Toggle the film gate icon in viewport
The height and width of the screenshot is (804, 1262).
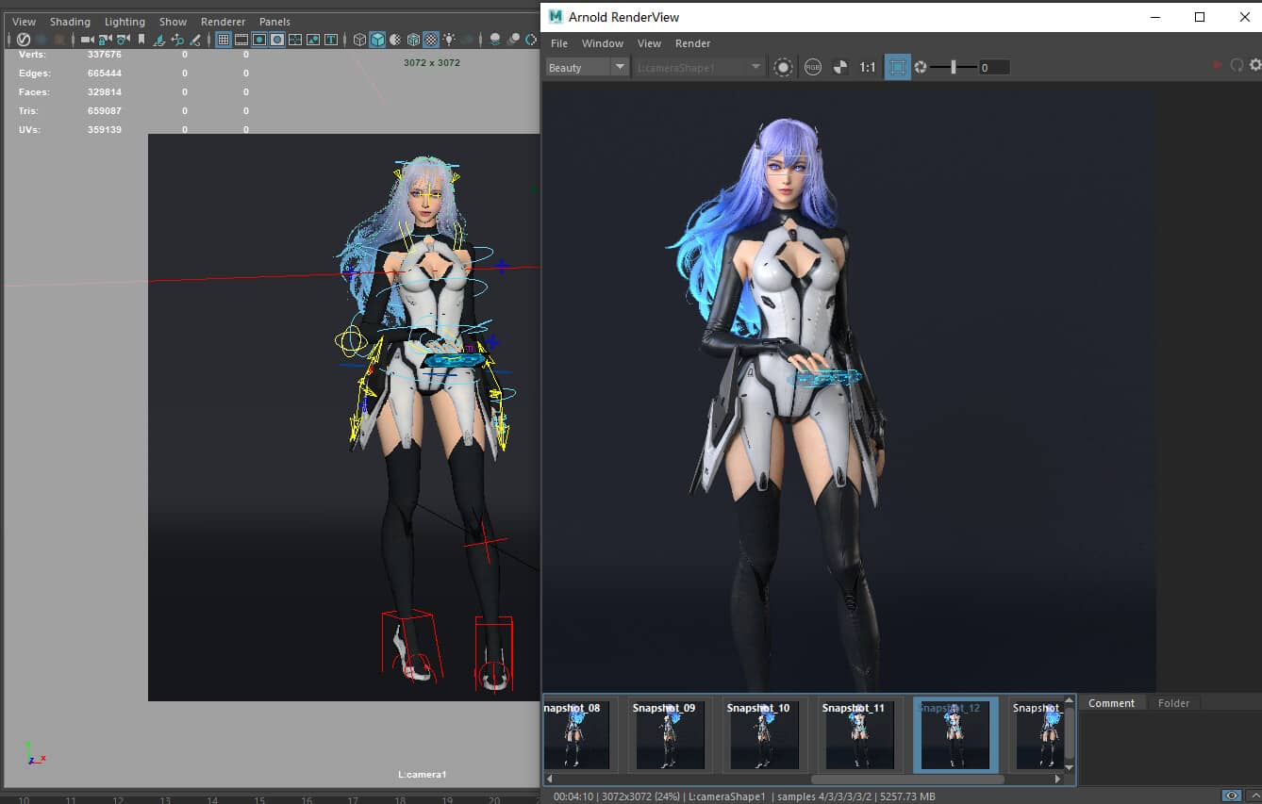[x=241, y=40]
